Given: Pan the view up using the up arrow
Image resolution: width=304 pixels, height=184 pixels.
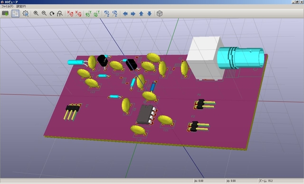Looking at the screenshot, I should pos(141,14).
